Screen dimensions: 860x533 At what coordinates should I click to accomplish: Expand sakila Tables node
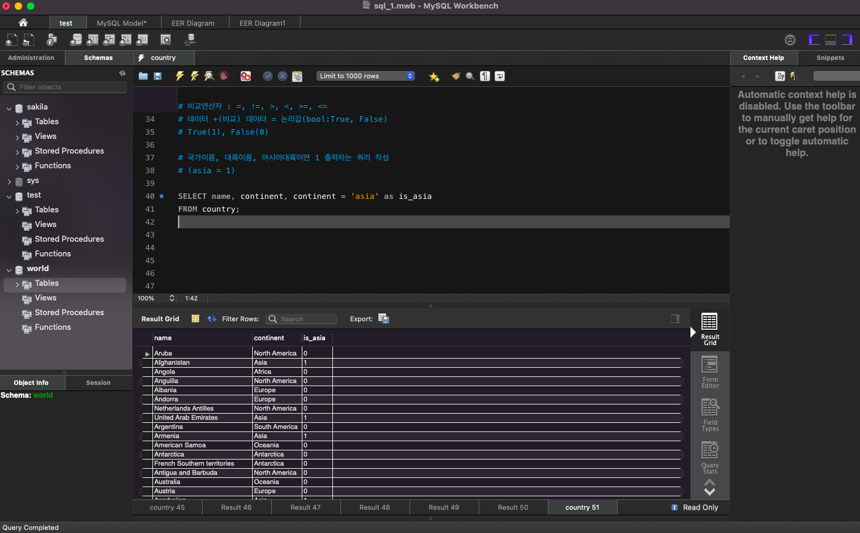coord(17,122)
